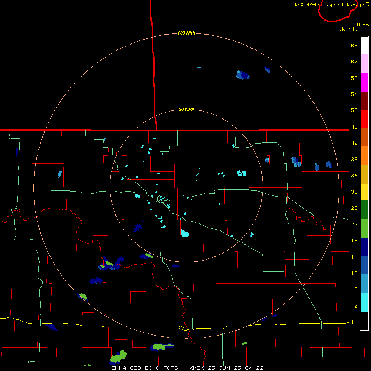Image resolution: width=371 pixels, height=371 pixels.
Task: Click the "[K FT]" units label
Action: 348,29
